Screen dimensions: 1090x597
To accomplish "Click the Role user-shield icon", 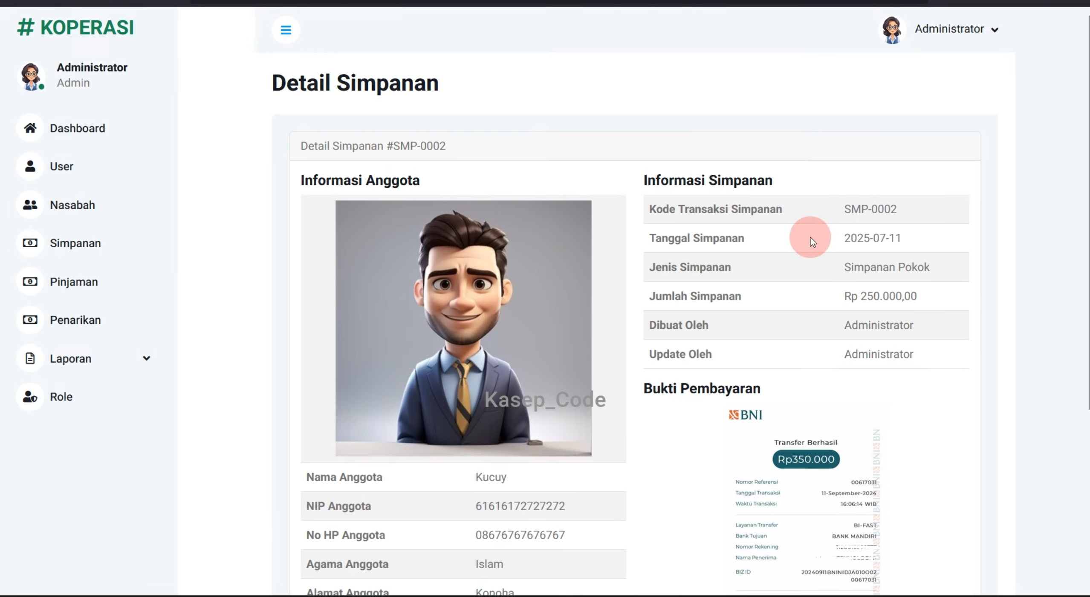I will tap(30, 397).
